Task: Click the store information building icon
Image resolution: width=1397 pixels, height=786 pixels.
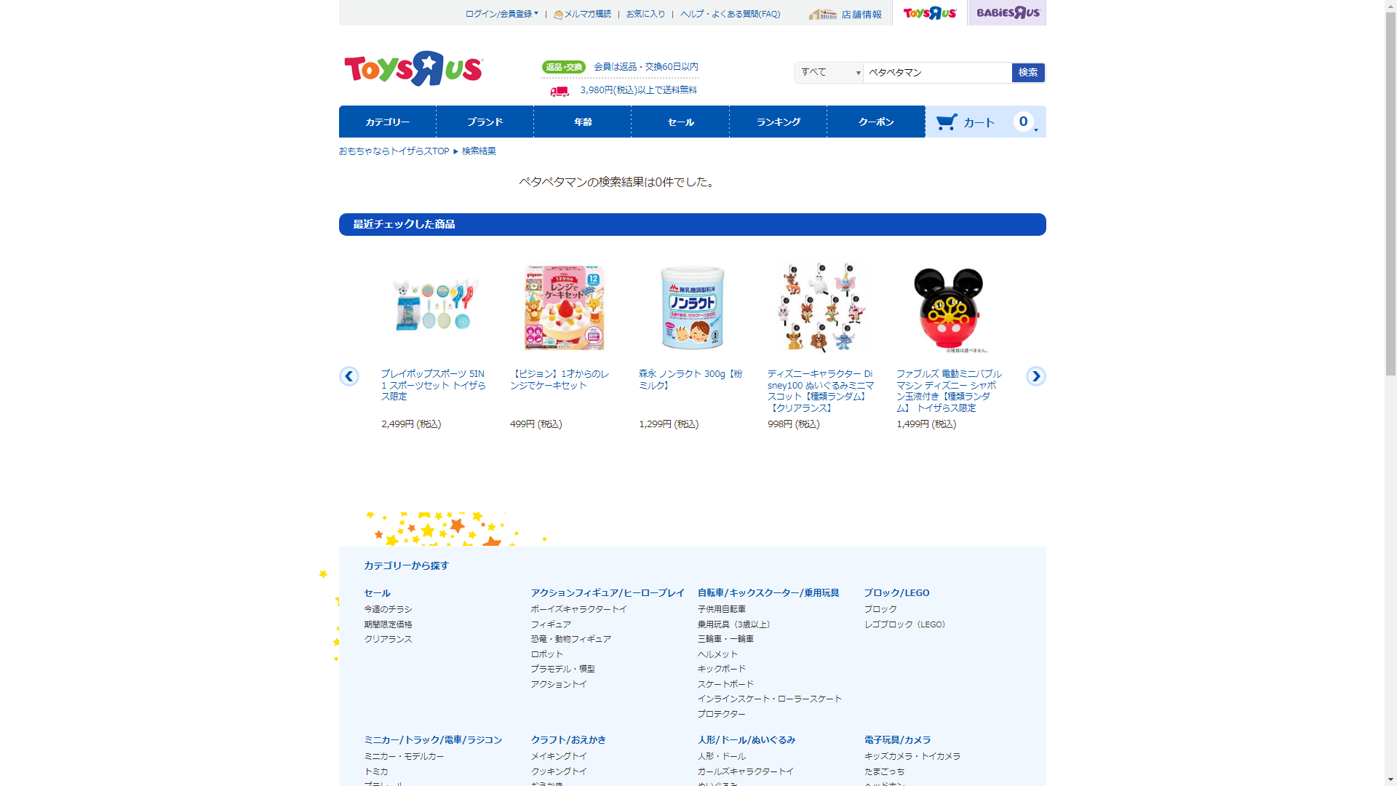Action: pyautogui.click(x=823, y=14)
